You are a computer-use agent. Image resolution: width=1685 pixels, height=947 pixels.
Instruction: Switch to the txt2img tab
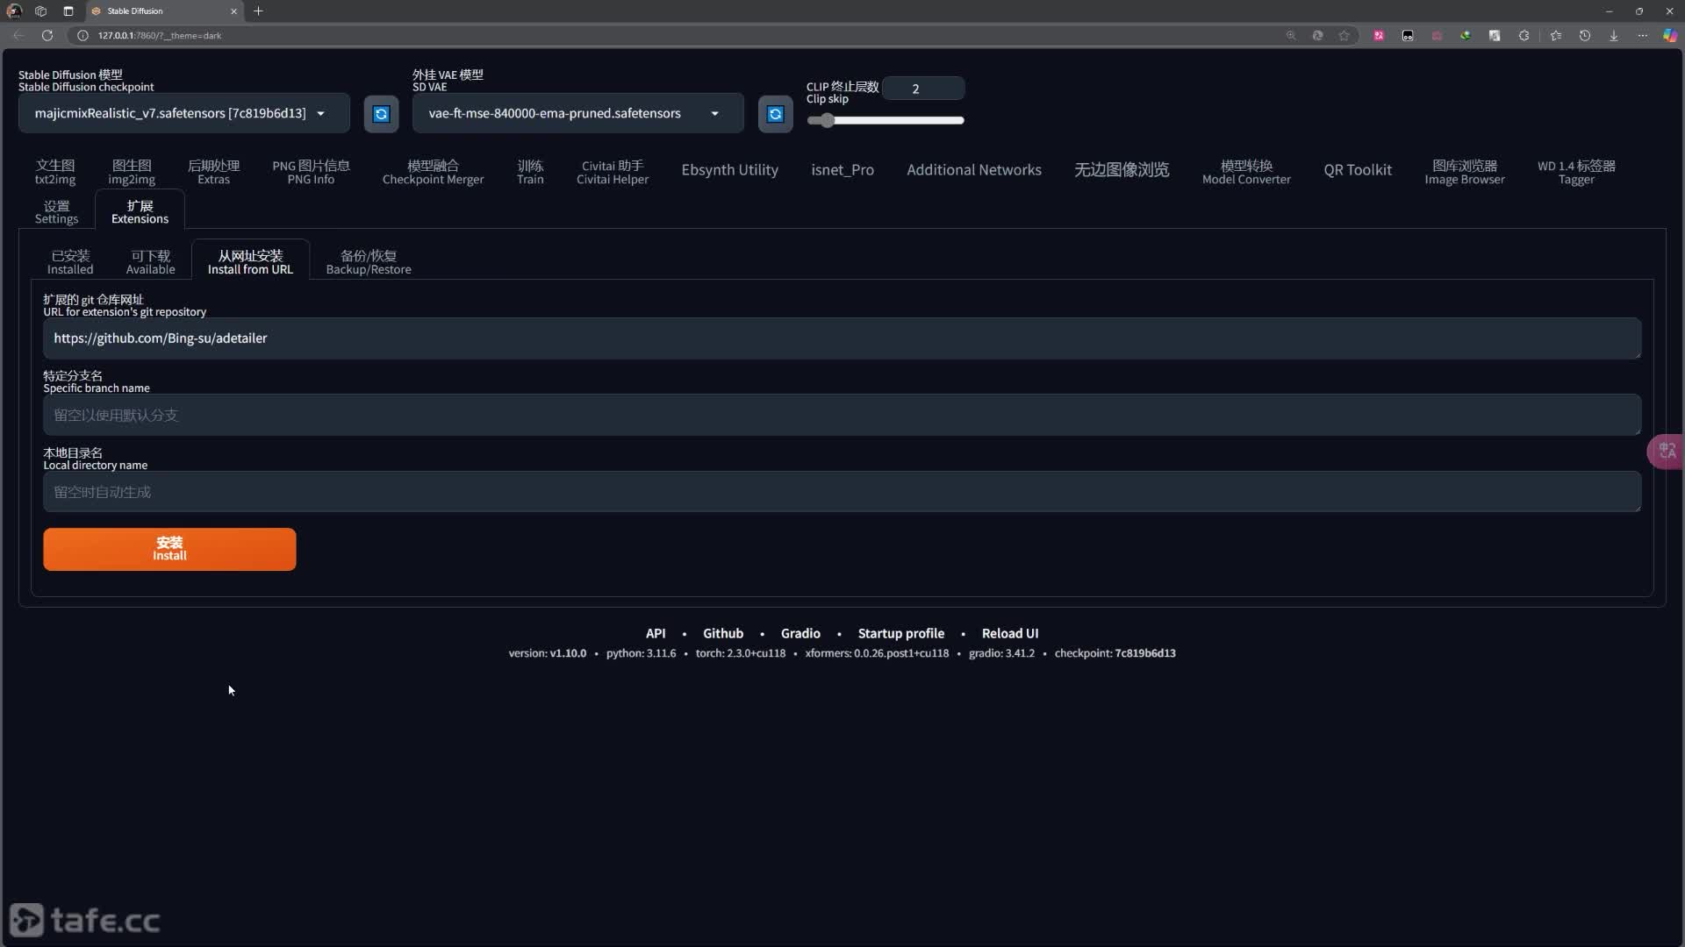tap(55, 172)
